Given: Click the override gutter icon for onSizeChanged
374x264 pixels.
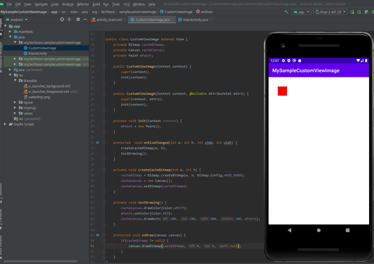Looking at the screenshot, I should coord(98,143).
